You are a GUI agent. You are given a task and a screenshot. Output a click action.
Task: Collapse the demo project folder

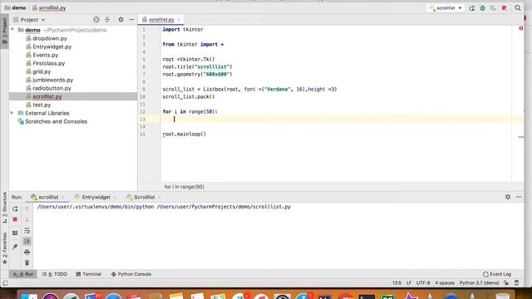pos(12,30)
